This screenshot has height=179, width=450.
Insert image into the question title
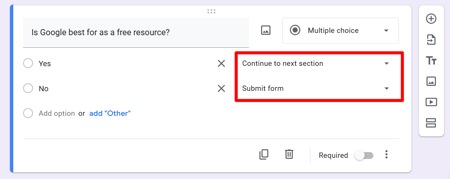point(266,31)
